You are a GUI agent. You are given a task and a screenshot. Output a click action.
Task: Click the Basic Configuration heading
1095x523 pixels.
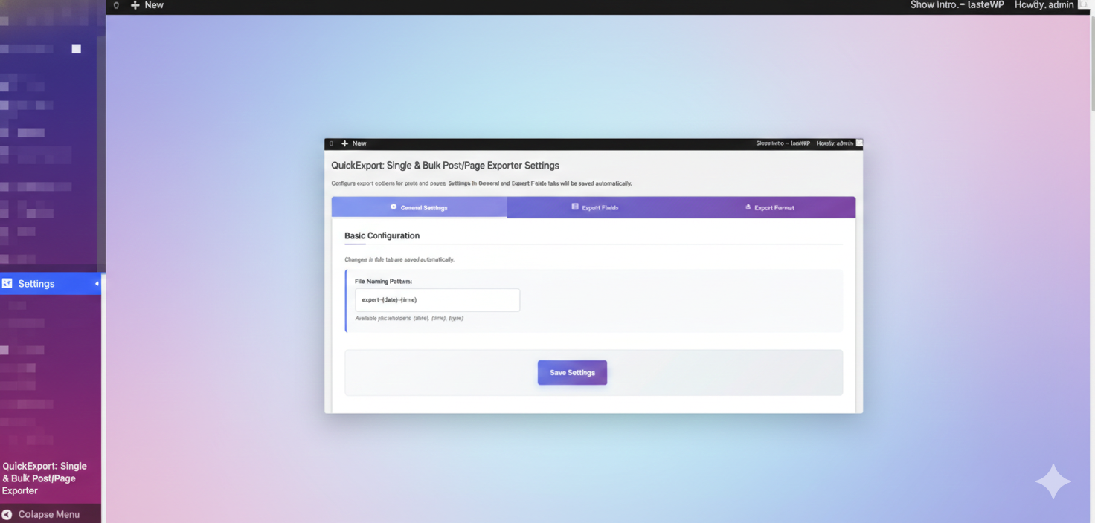[382, 235]
